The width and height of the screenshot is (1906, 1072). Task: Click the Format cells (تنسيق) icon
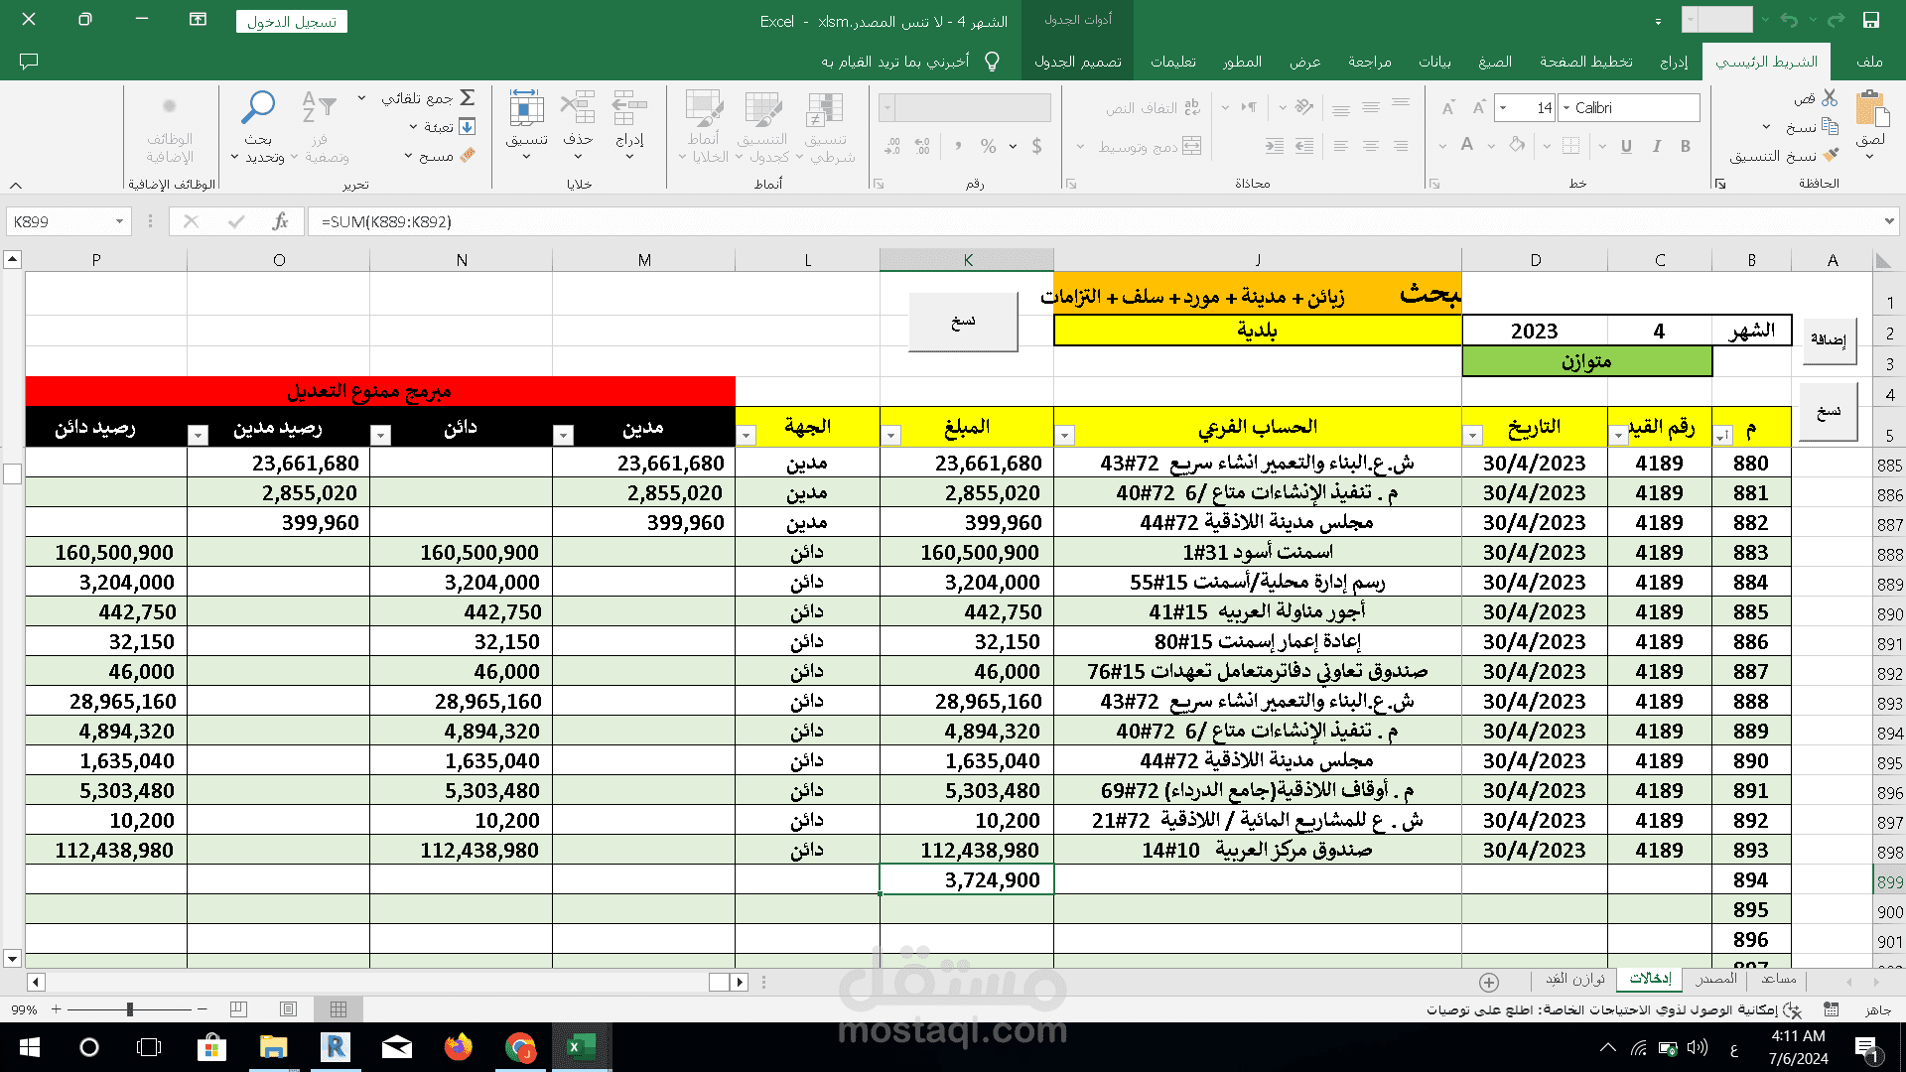coord(526,107)
